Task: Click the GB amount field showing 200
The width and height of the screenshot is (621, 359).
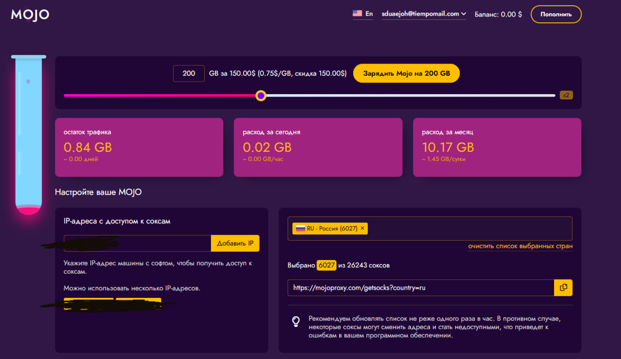Action: click(189, 73)
